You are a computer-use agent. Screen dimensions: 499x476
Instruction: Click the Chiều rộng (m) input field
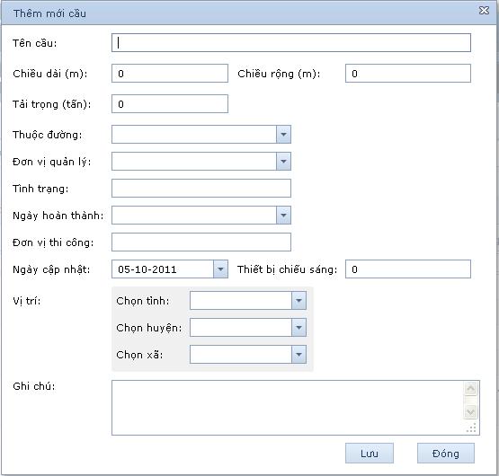[x=408, y=73]
